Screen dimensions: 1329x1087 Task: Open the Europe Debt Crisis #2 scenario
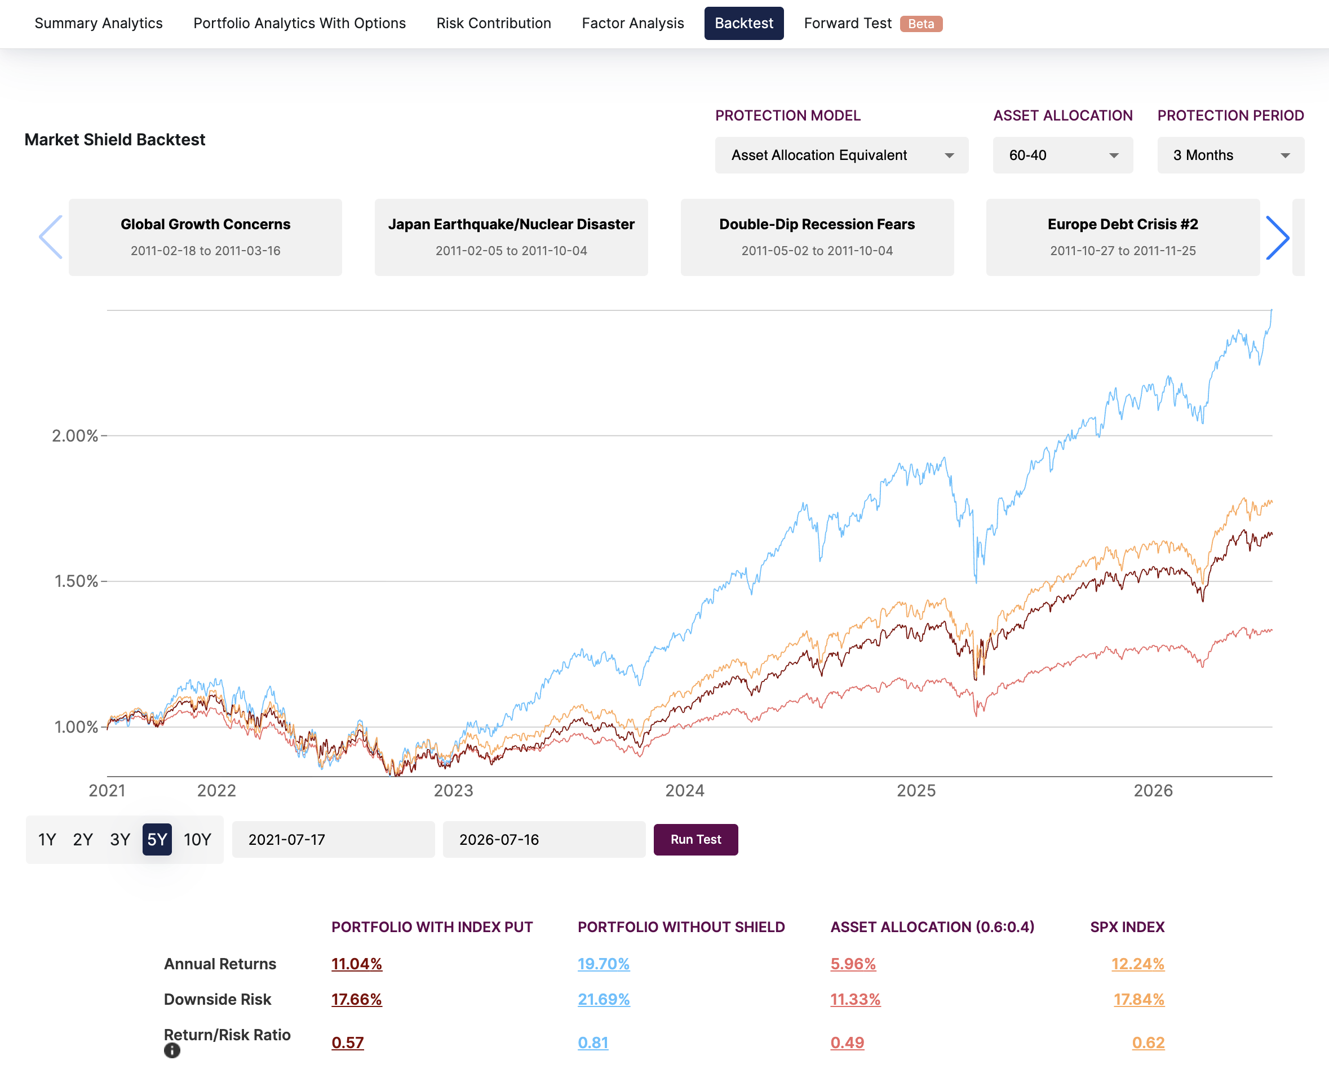(x=1123, y=237)
